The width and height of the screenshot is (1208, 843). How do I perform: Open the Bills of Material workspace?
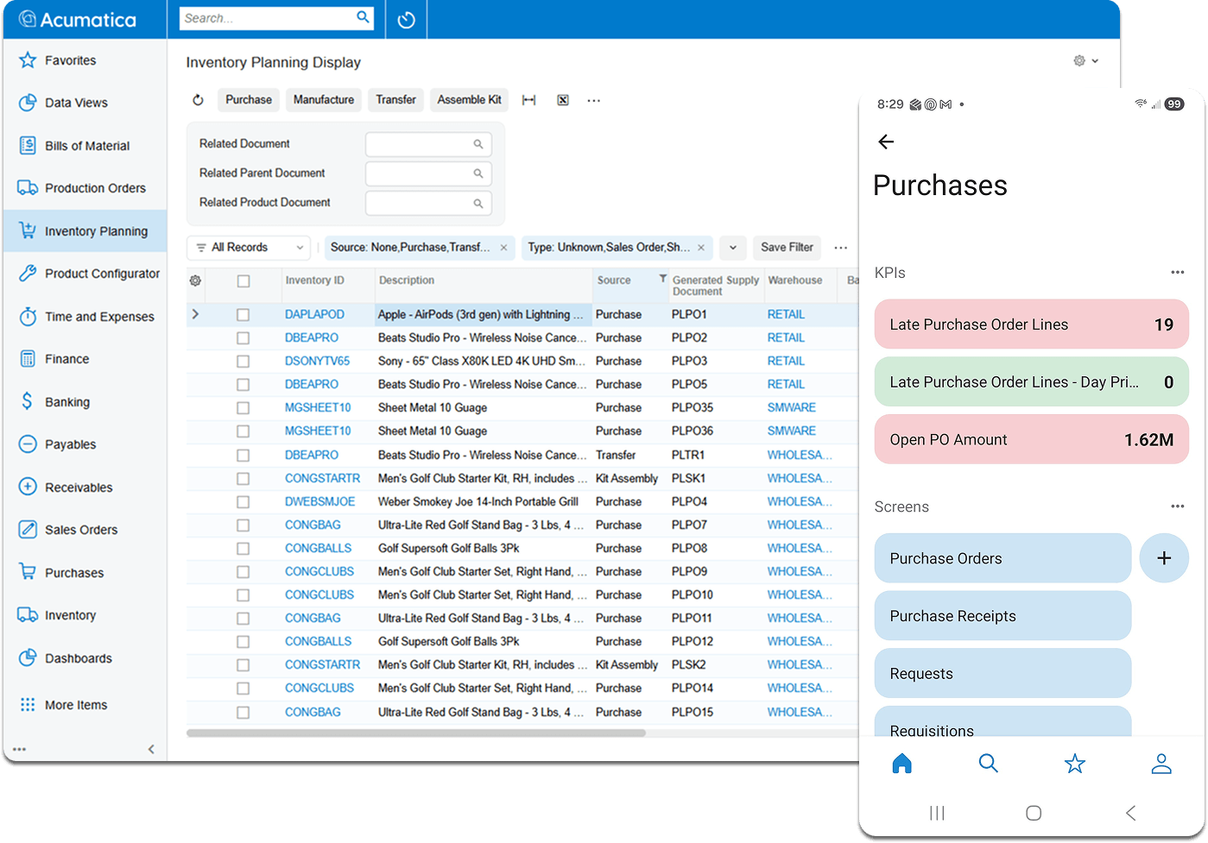(x=26, y=145)
